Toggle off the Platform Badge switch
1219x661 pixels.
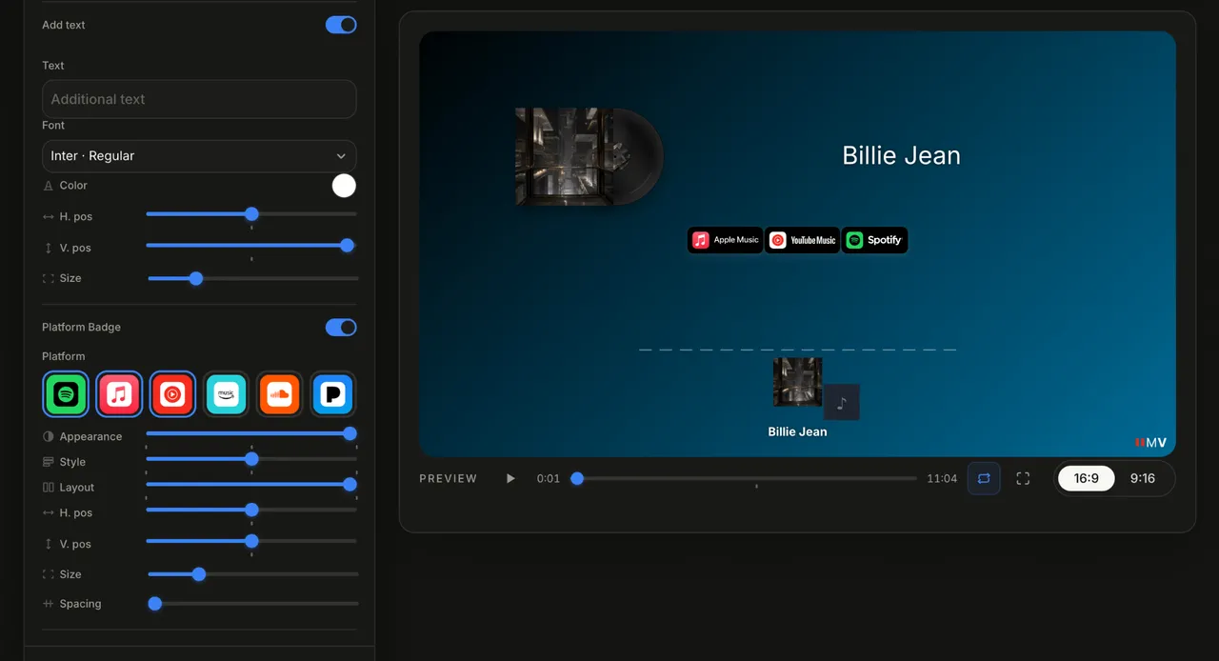(x=341, y=328)
